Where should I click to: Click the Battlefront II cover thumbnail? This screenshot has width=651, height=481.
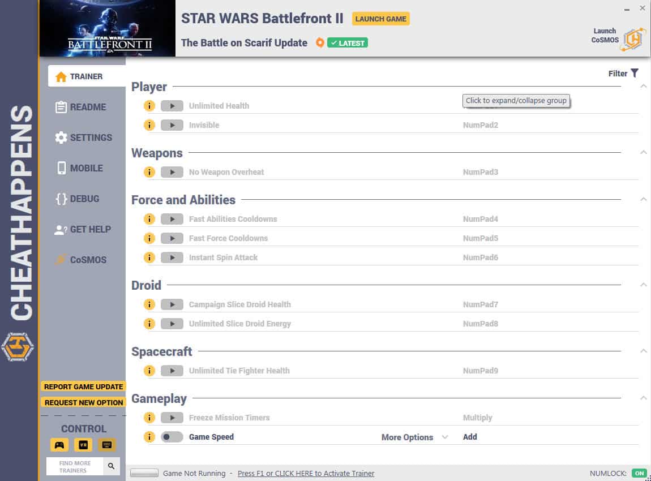click(x=107, y=28)
